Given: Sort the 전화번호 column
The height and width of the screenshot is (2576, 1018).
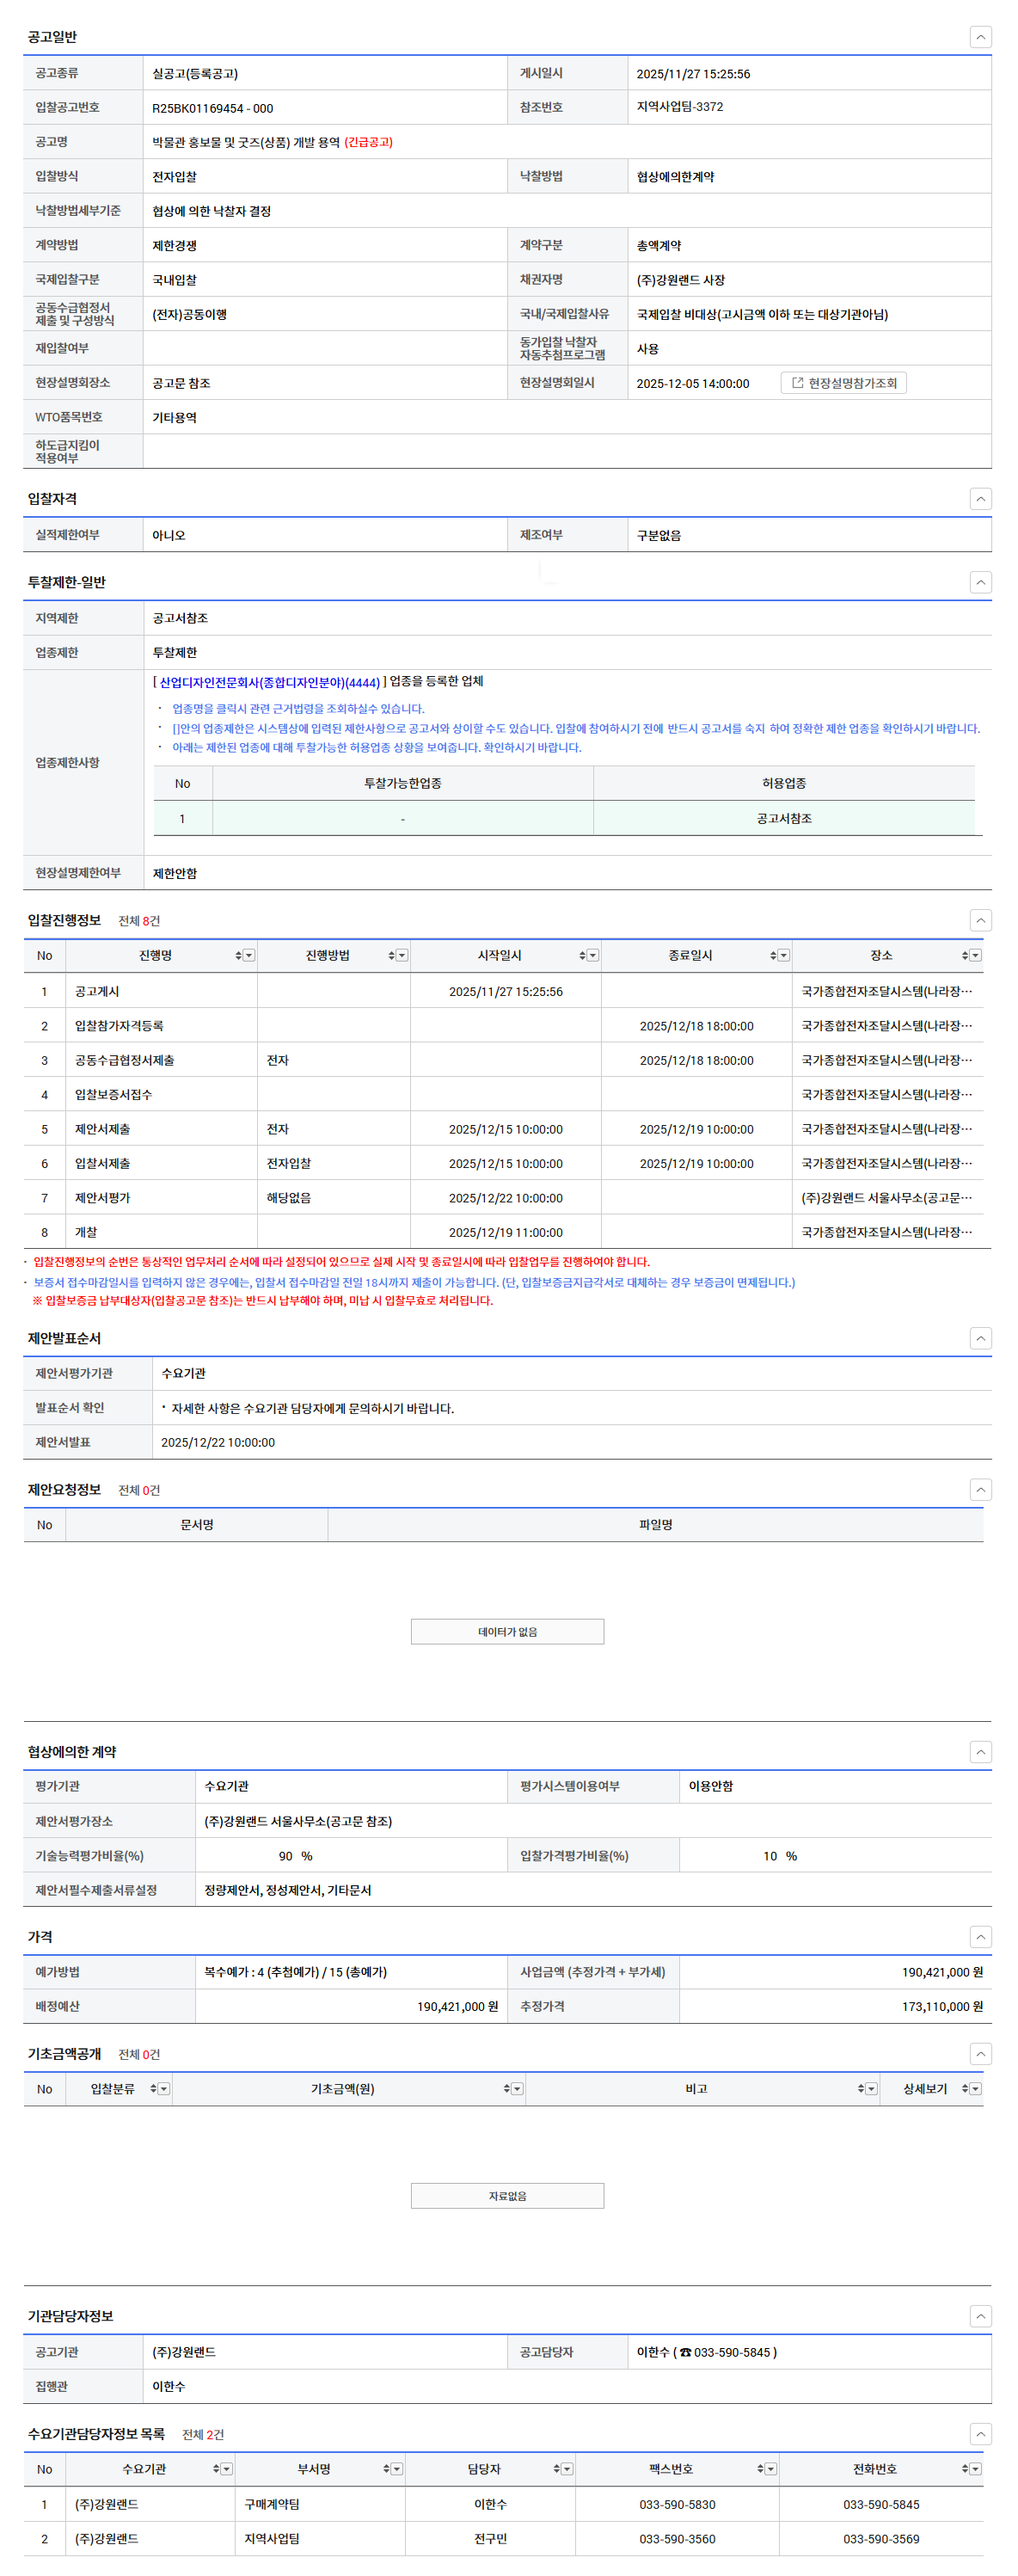Looking at the screenshot, I should 964,2469.
